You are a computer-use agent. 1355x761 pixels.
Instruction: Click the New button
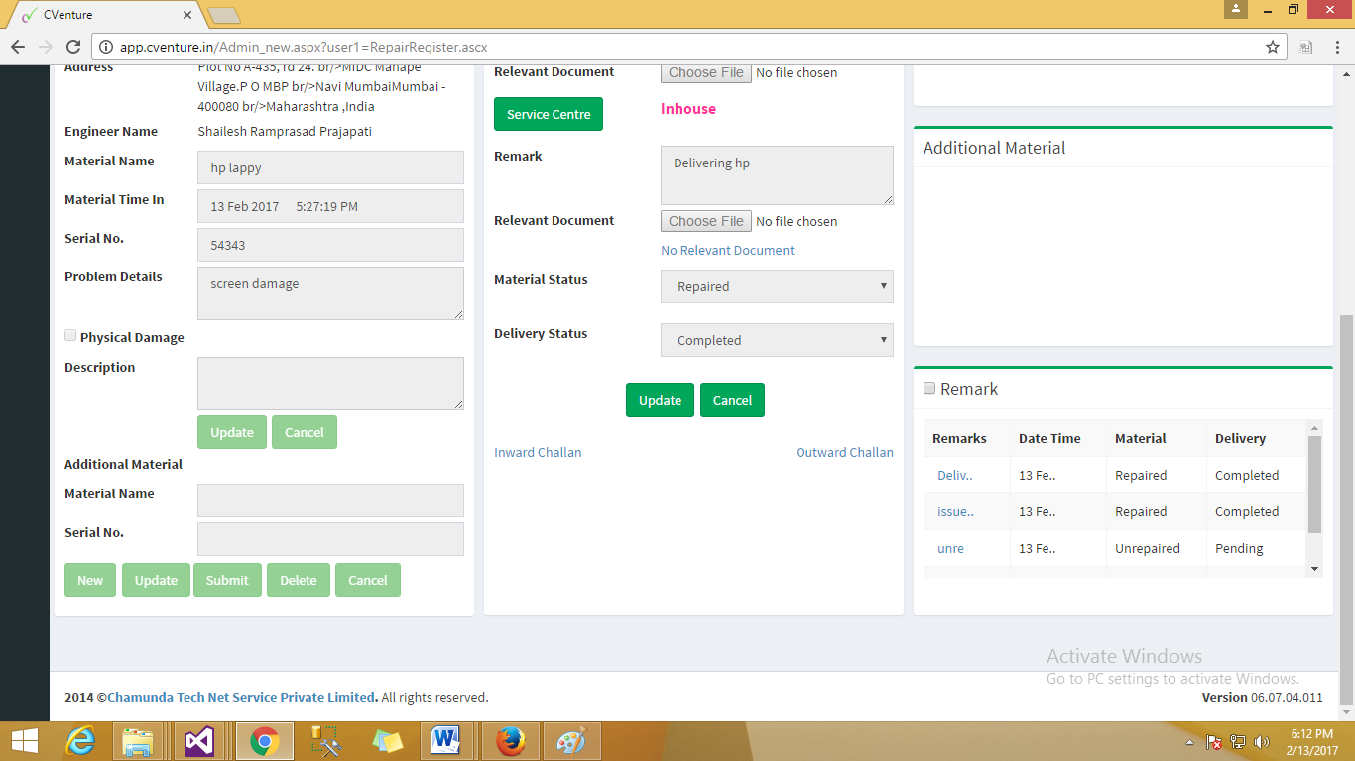point(90,580)
